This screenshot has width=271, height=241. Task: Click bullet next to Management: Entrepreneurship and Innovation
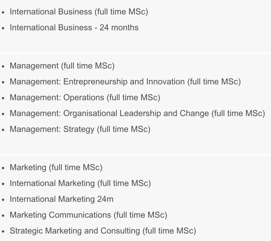pos(3,82)
